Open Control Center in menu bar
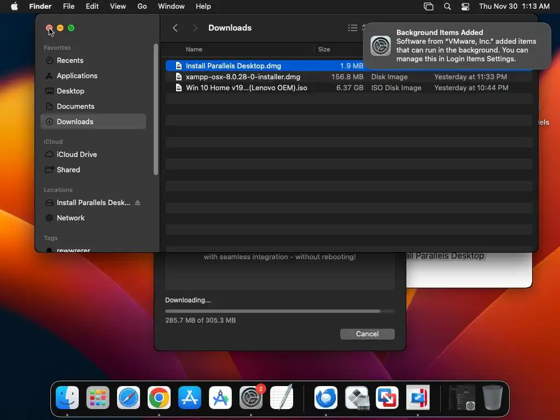Screen dimensions: 560x420 (465, 7)
